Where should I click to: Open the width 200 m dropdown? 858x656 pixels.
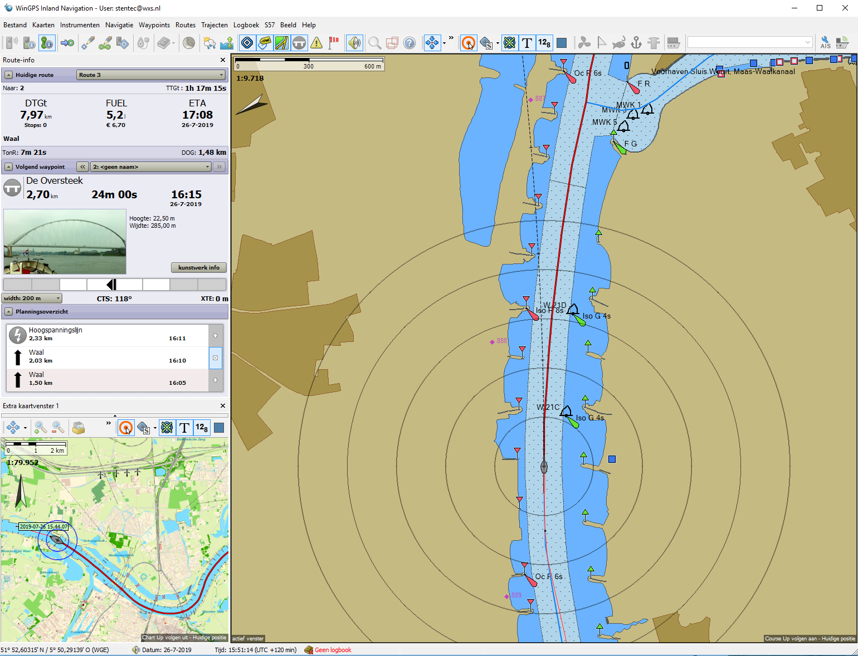tap(31, 298)
